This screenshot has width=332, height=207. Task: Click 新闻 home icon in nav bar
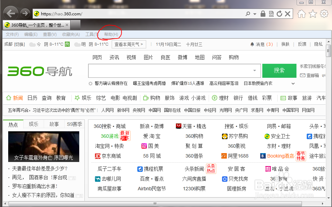tap(9, 98)
